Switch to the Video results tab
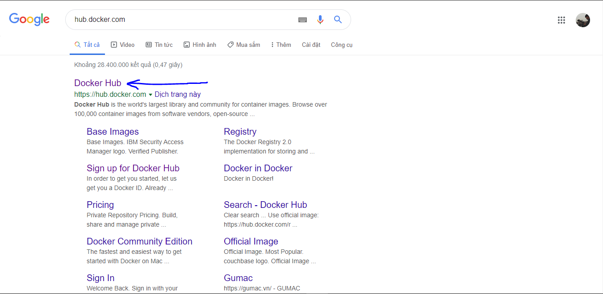This screenshot has height=294, width=603. coord(123,45)
